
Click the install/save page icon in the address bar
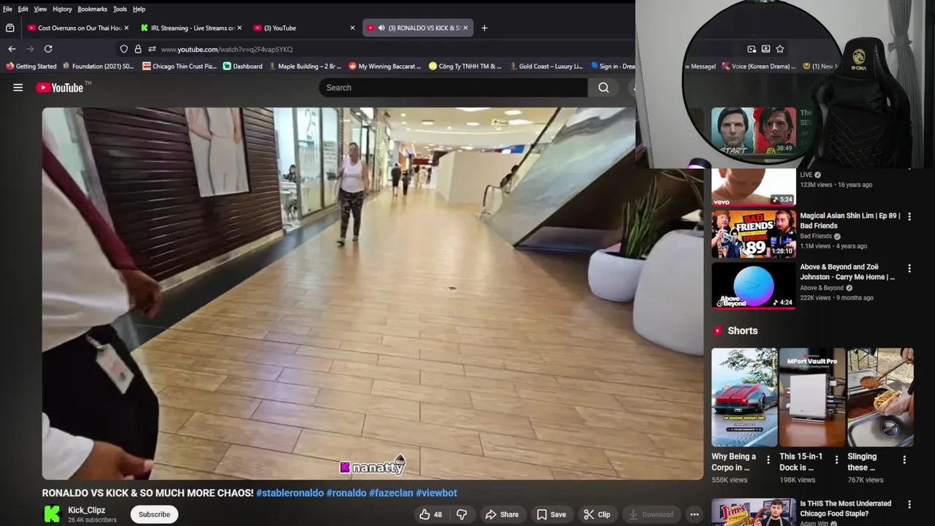point(766,49)
